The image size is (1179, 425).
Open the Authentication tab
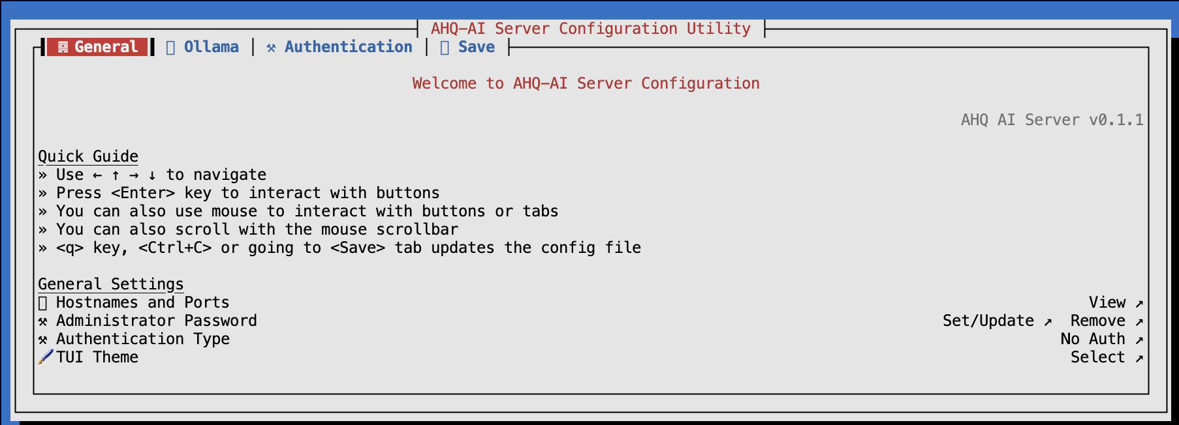pos(348,47)
